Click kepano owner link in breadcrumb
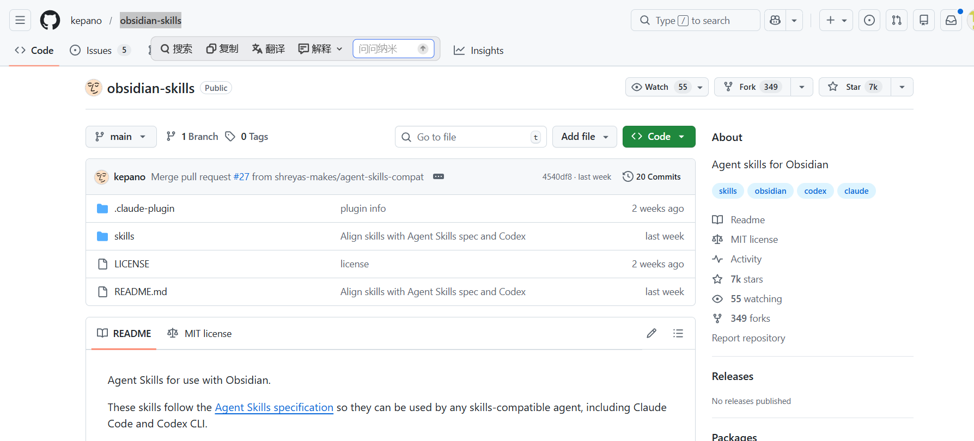This screenshot has height=441, width=974. click(x=86, y=21)
